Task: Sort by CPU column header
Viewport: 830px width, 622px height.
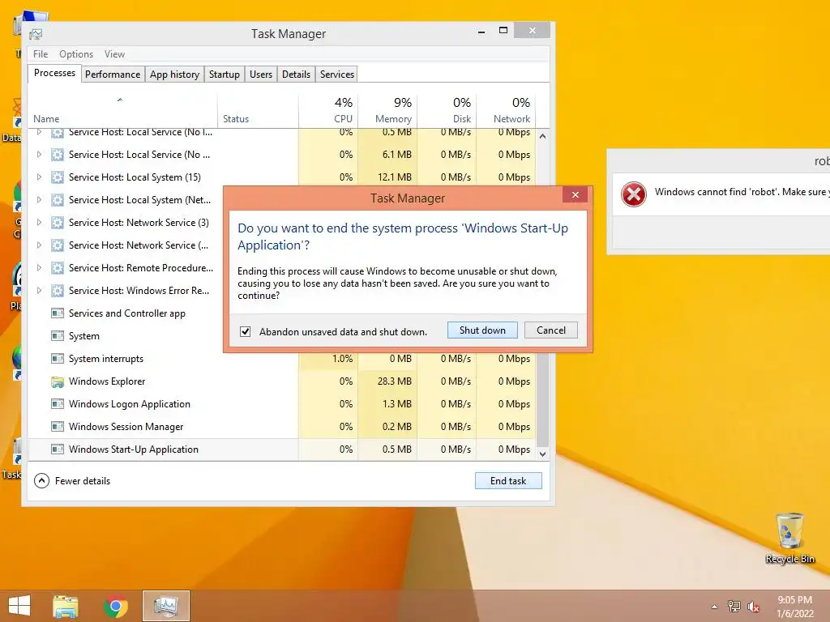Action: pyautogui.click(x=328, y=111)
